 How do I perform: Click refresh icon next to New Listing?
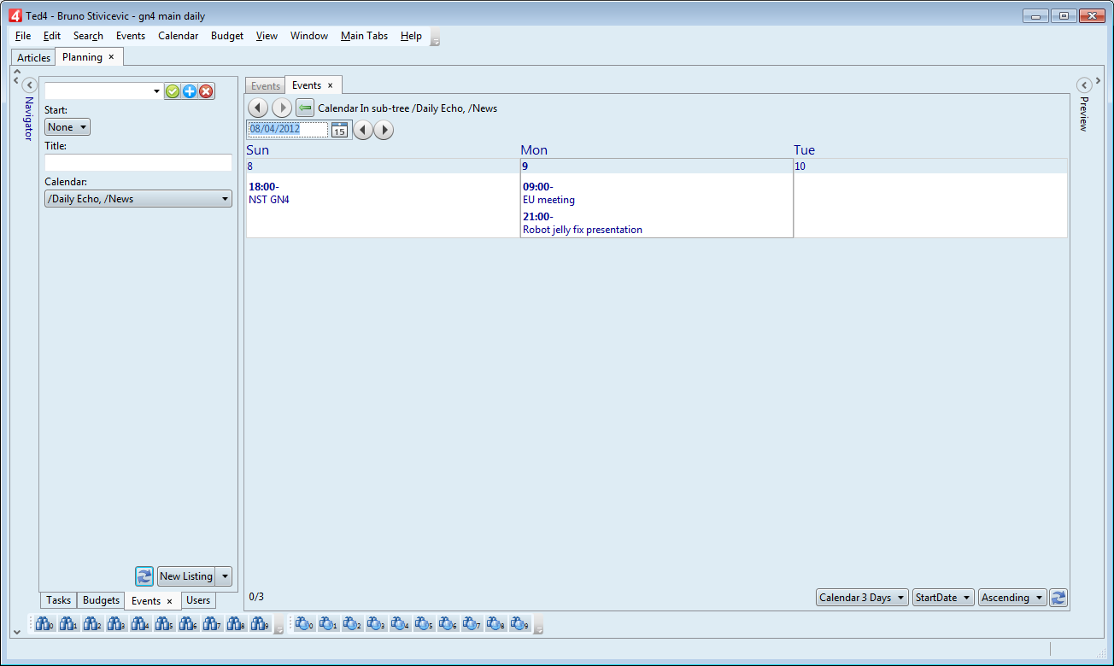coord(144,576)
